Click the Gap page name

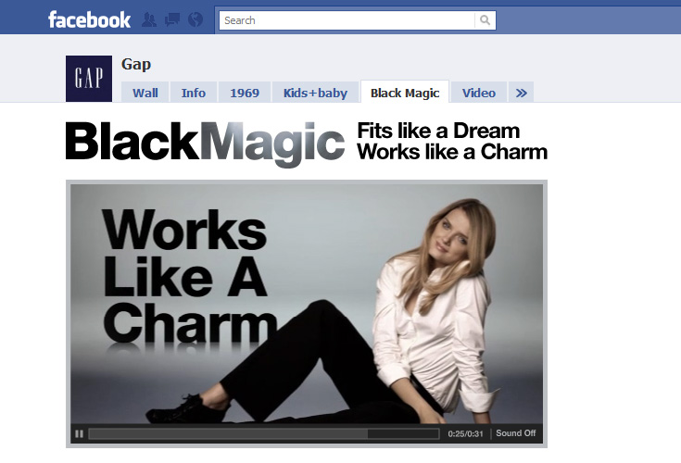[136, 64]
